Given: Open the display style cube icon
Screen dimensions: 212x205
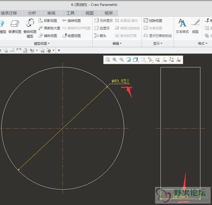Looking at the screenshot, I should [x=136, y=60].
